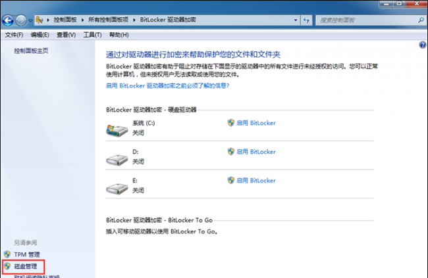The height and width of the screenshot is (278, 428).
Task: Expand the arrow after the control panel icon
Action: pos(48,20)
